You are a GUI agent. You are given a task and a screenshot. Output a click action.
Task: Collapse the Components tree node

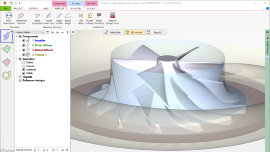pyautogui.click(x=17, y=36)
